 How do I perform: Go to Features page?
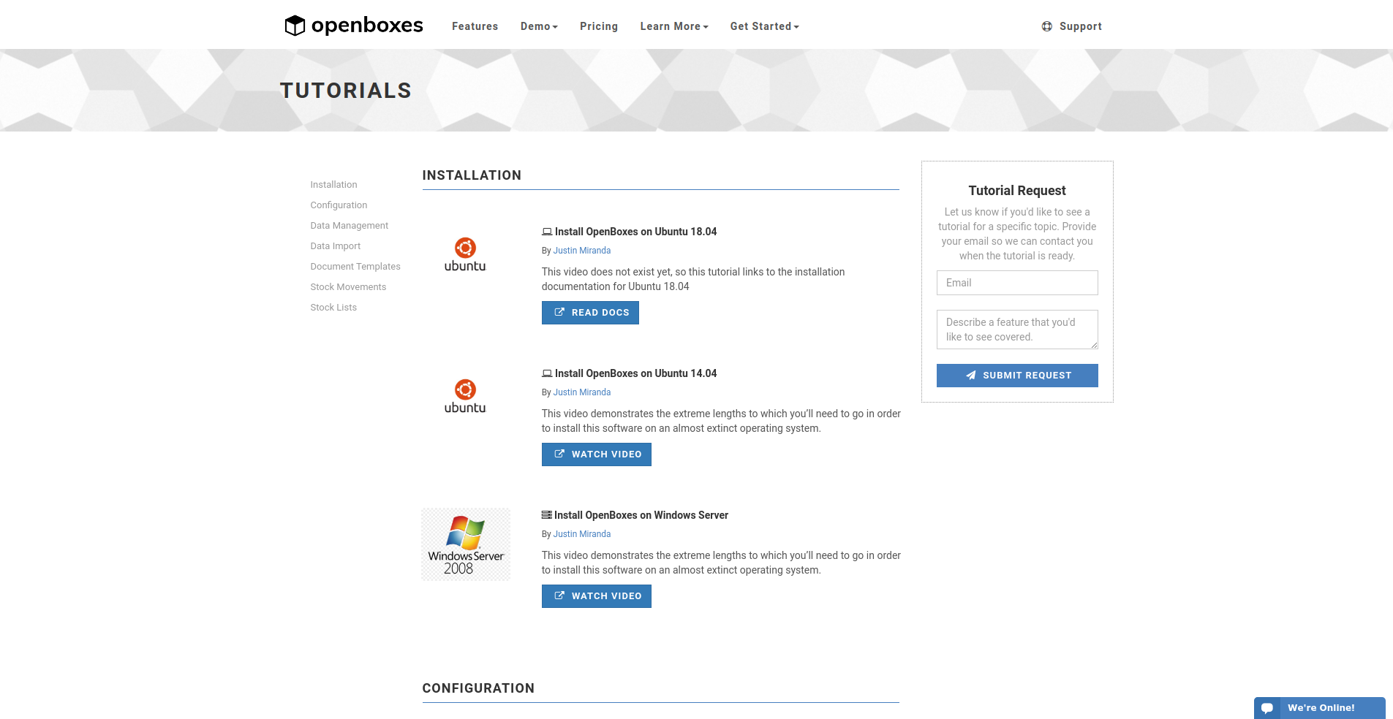tap(475, 26)
